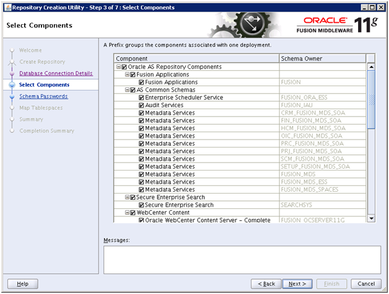Select the FUSION_IAU schema owner cell

[323, 105]
